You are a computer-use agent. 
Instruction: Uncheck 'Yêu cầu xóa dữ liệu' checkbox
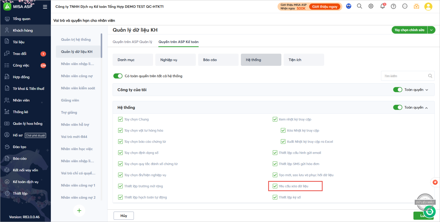tap(275, 186)
